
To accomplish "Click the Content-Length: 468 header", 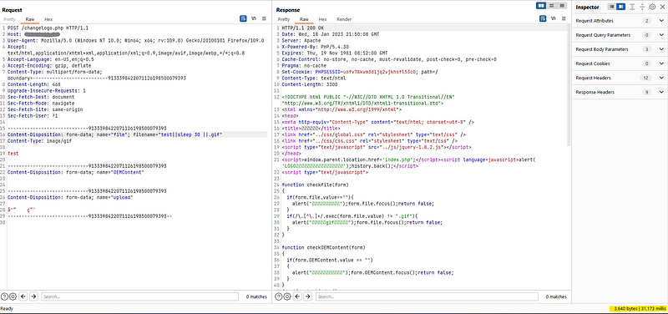I will (33, 84).
